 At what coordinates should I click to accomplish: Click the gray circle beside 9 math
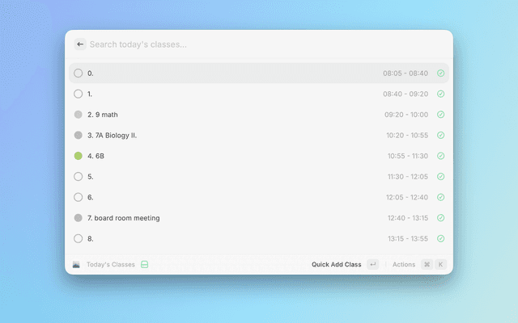click(79, 115)
